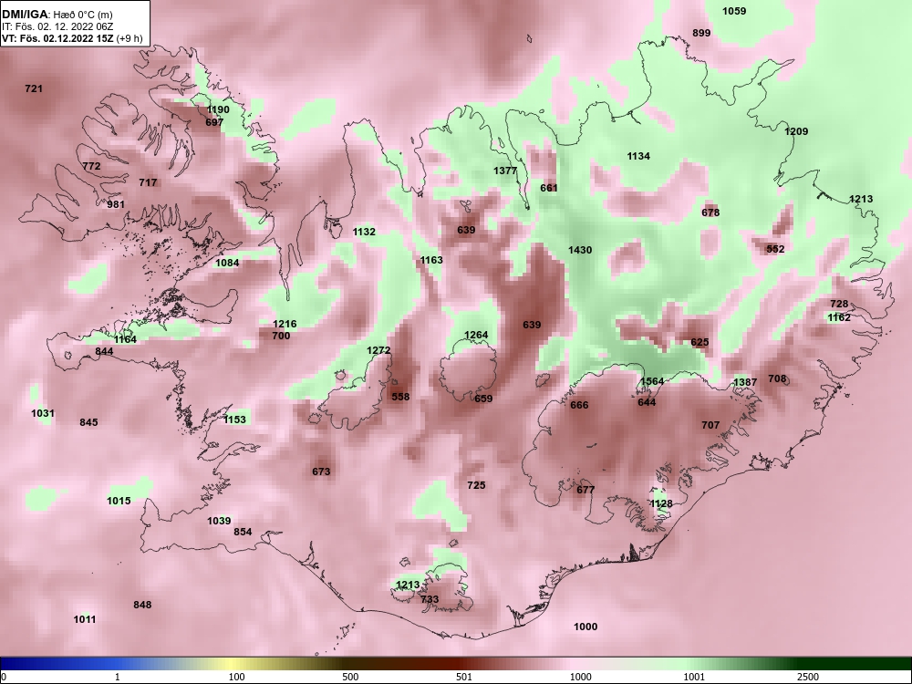Click the 1015 value label
The height and width of the screenshot is (684, 912).
point(119,501)
